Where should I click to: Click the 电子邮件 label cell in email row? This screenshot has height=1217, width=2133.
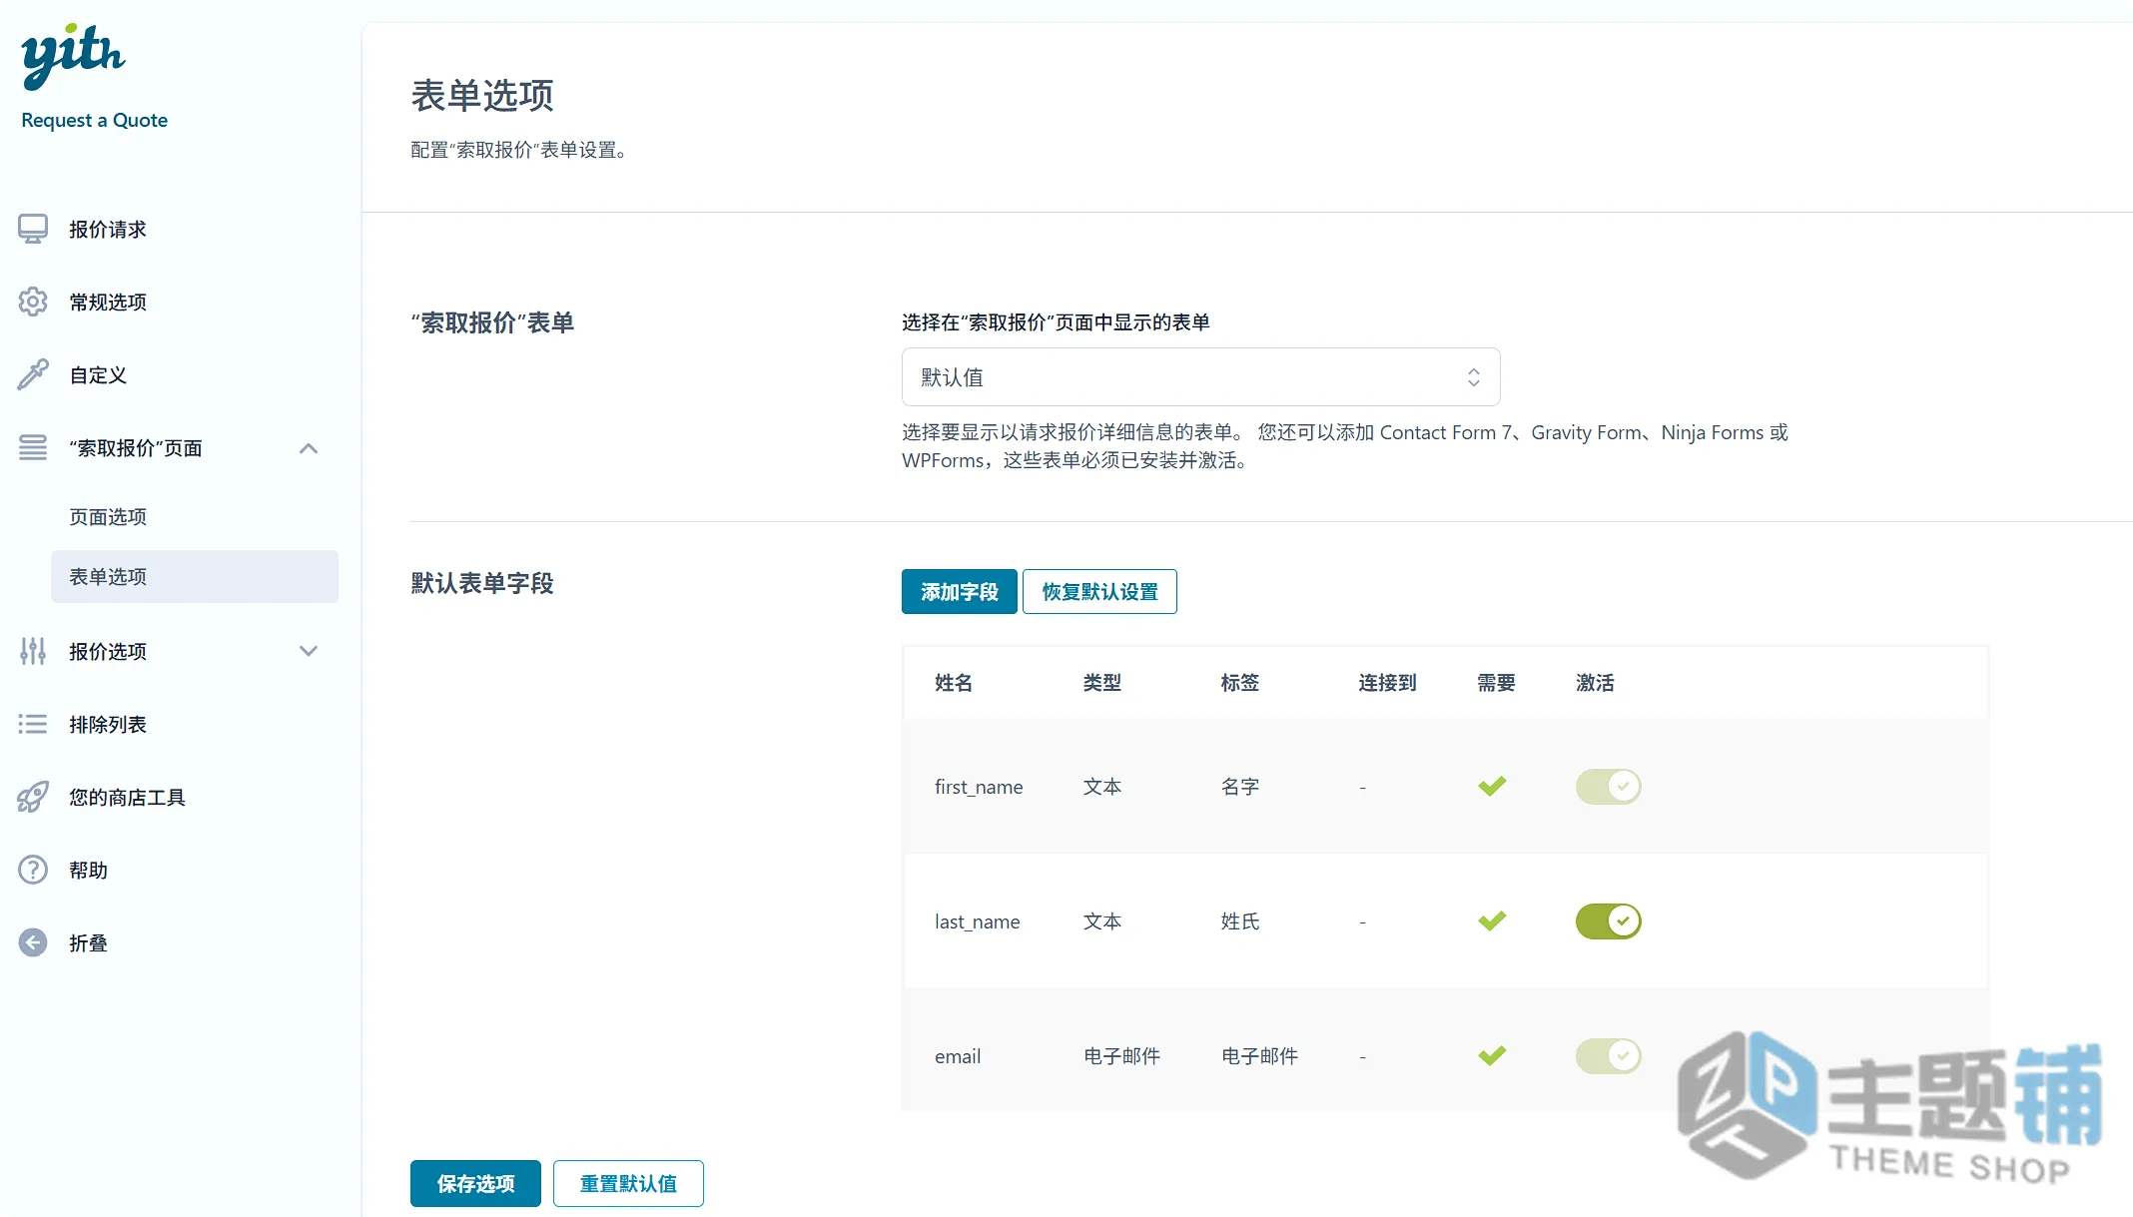click(x=1260, y=1056)
